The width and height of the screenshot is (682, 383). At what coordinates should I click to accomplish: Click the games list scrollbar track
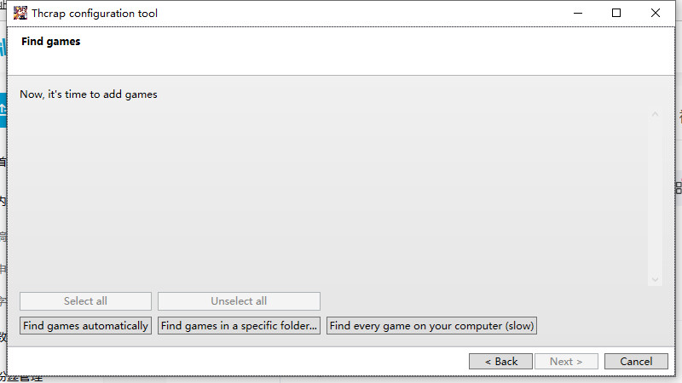coord(655,196)
